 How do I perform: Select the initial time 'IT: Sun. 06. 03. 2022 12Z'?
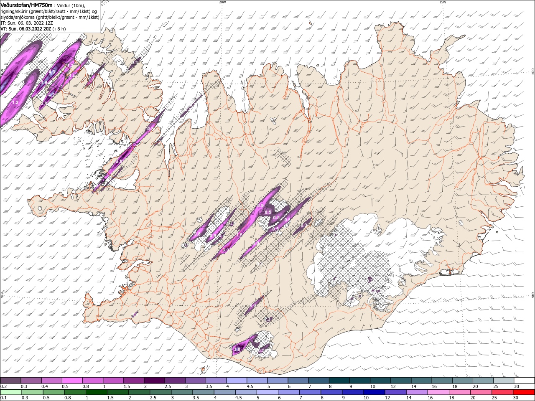pyautogui.click(x=26, y=23)
